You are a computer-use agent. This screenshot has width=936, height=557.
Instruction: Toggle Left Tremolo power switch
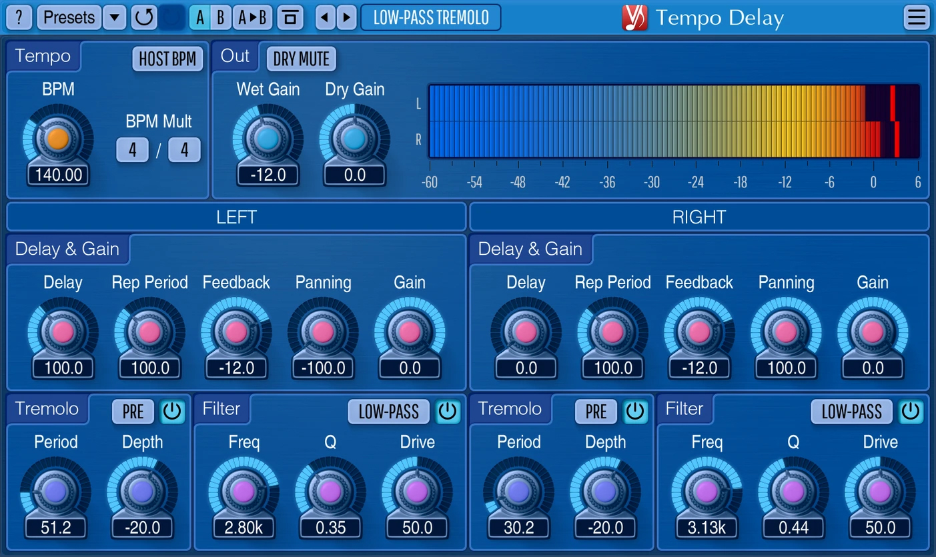tap(172, 412)
